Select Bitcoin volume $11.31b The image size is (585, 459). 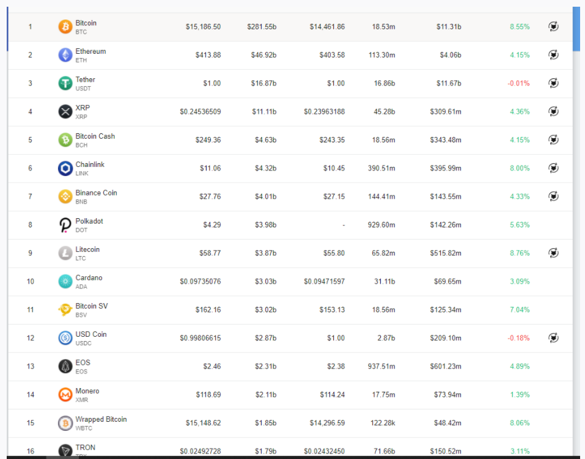pos(449,27)
